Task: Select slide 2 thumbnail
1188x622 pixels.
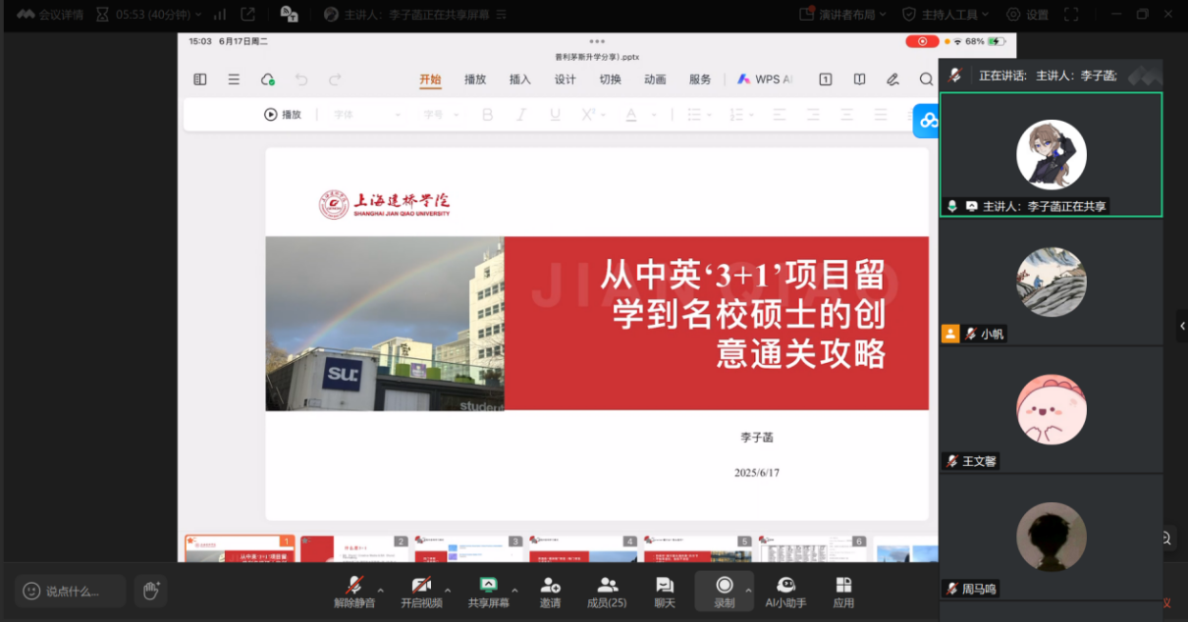Action: coord(354,549)
